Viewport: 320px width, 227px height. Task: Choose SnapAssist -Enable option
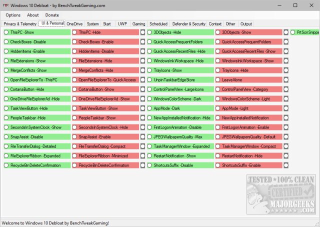105,137
